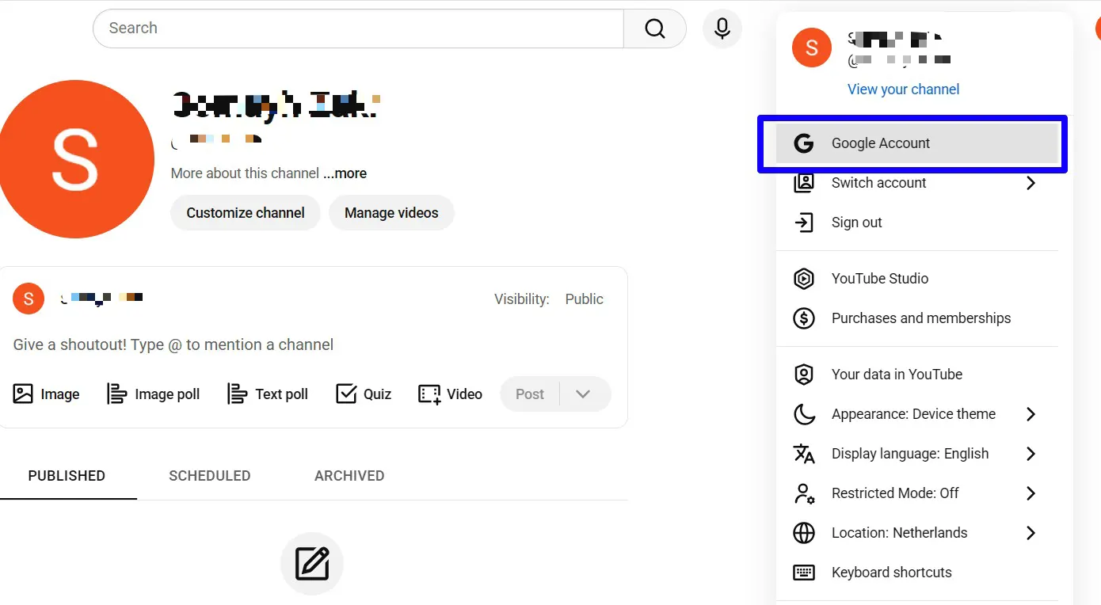The image size is (1101, 605).
Task: Expand the Post options dropdown arrow
Action: click(583, 394)
